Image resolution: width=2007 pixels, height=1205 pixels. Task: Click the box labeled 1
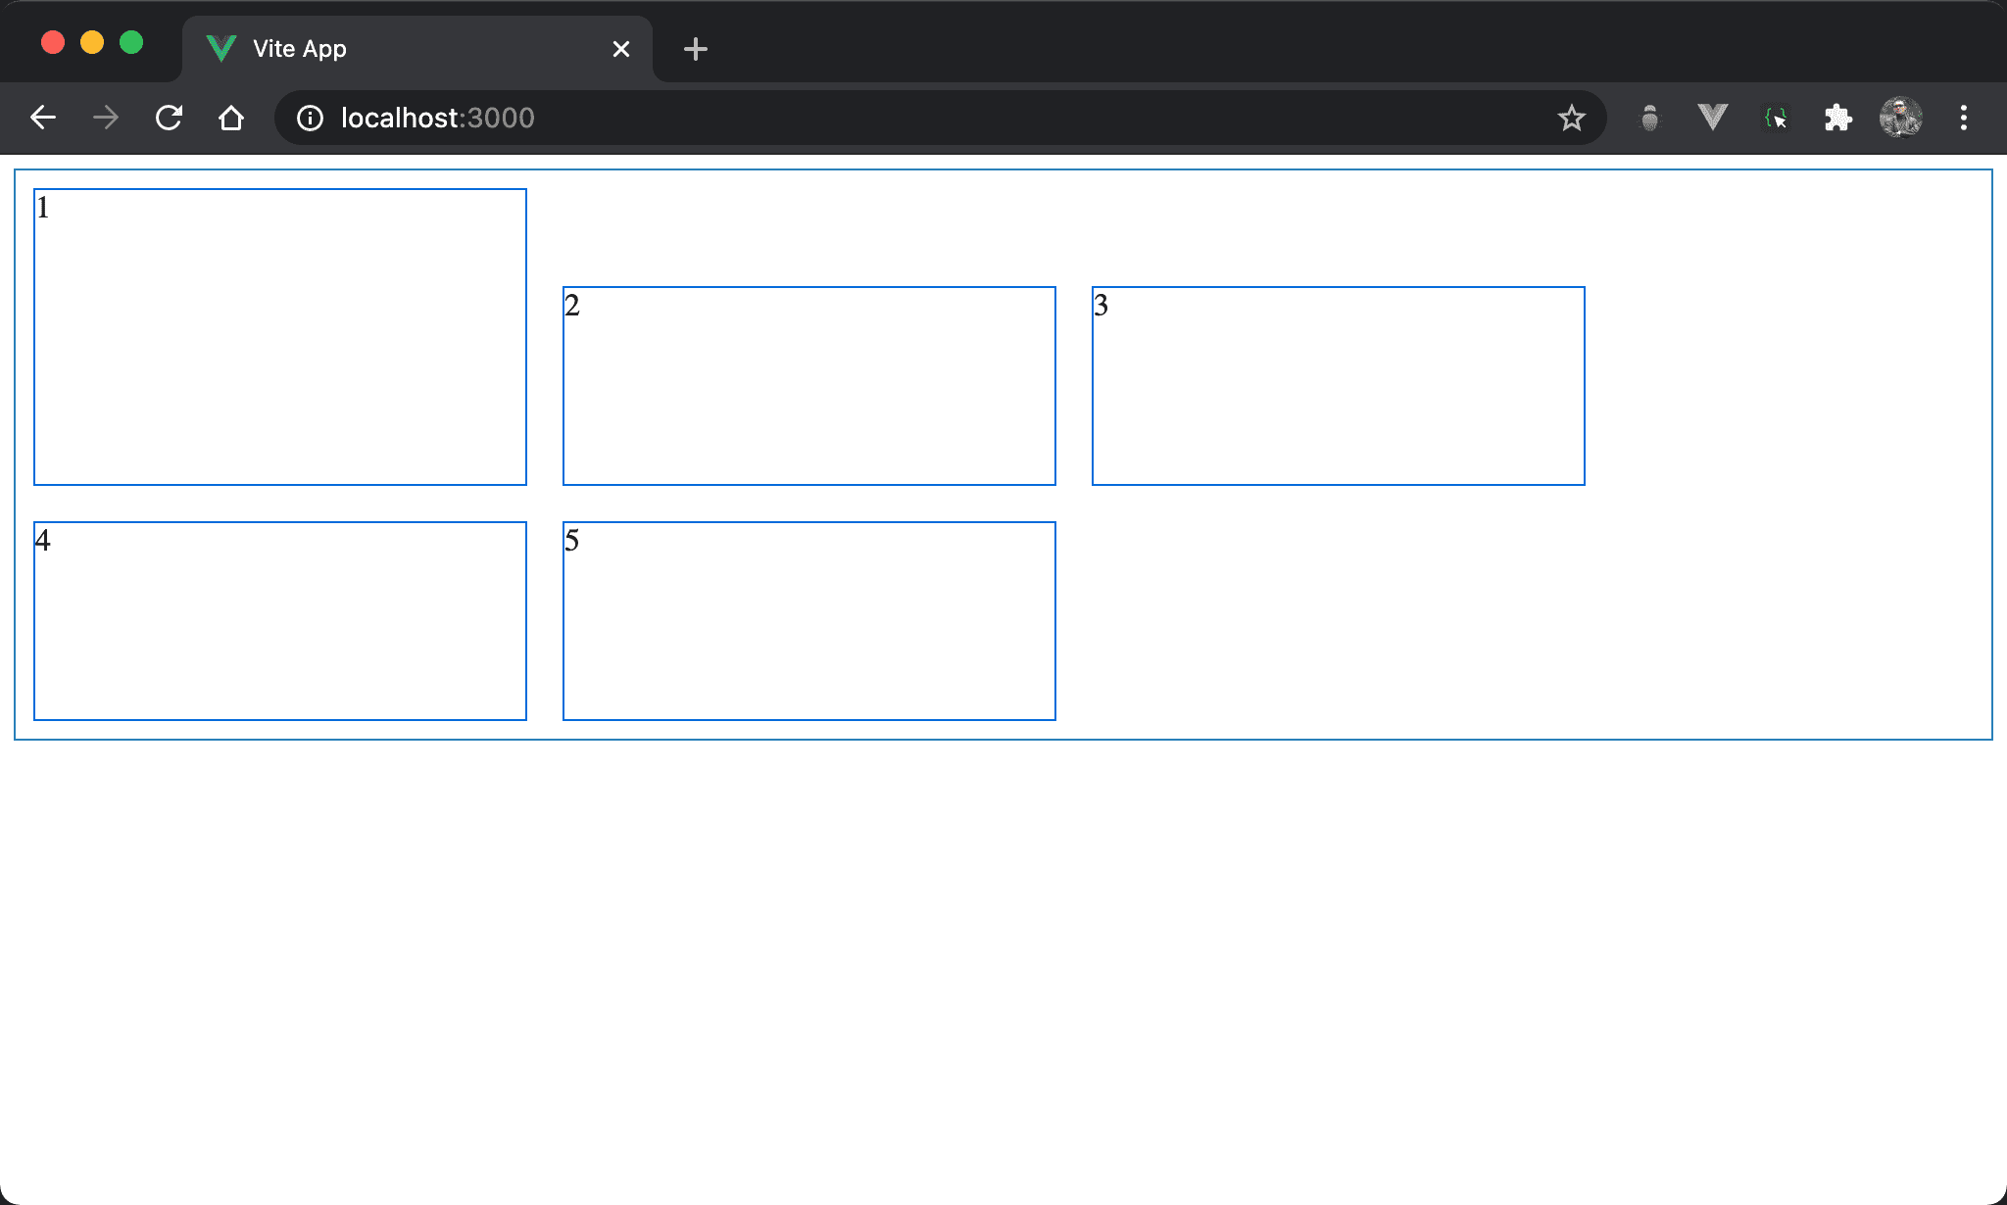point(280,337)
